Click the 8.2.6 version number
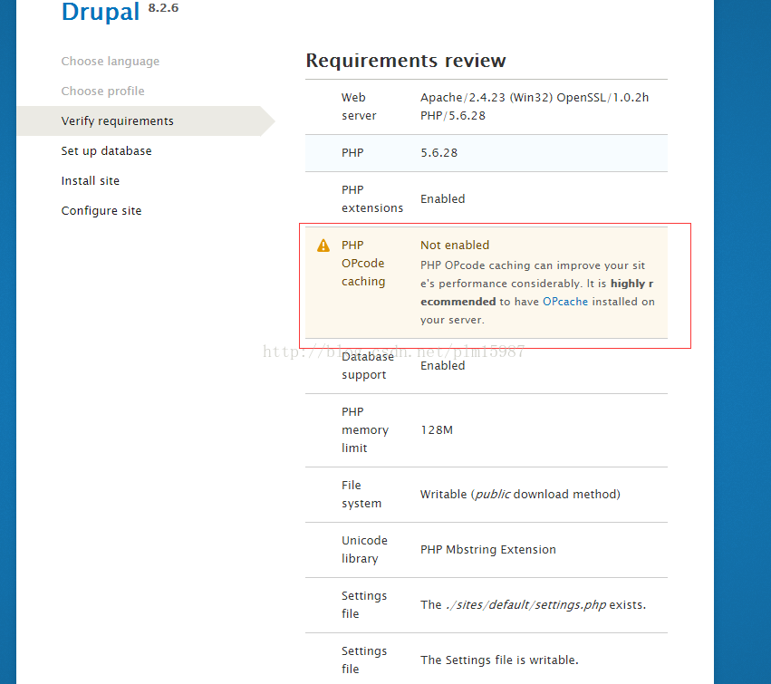 (163, 8)
